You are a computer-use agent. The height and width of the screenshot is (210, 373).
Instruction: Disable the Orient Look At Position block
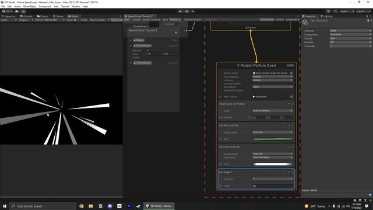(289, 104)
